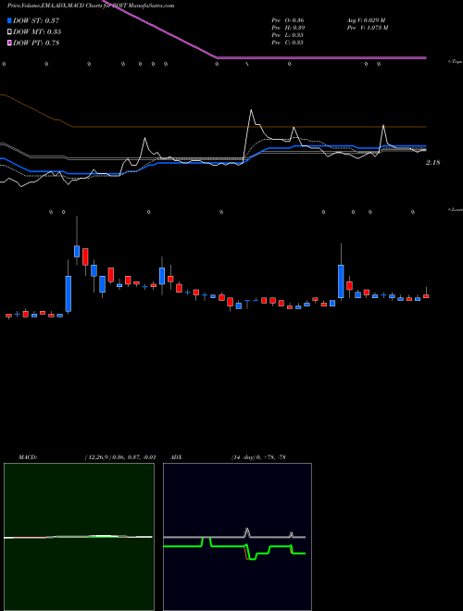463x611 pixels.
Task: Click the 'Pre C: 0.33' close value
Action: [x=288, y=43]
